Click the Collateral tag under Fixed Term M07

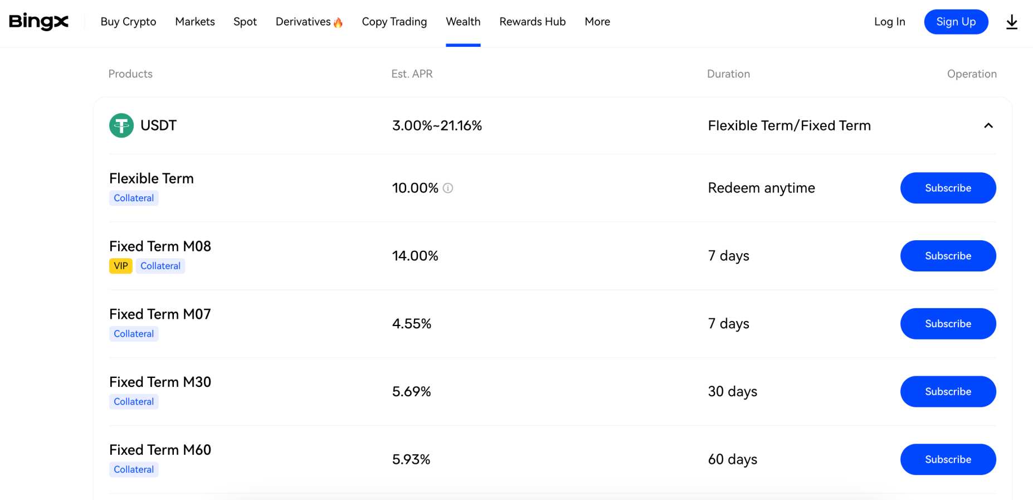point(134,334)
